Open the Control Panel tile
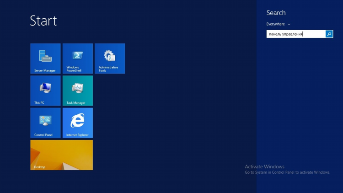 coord(45,123)
